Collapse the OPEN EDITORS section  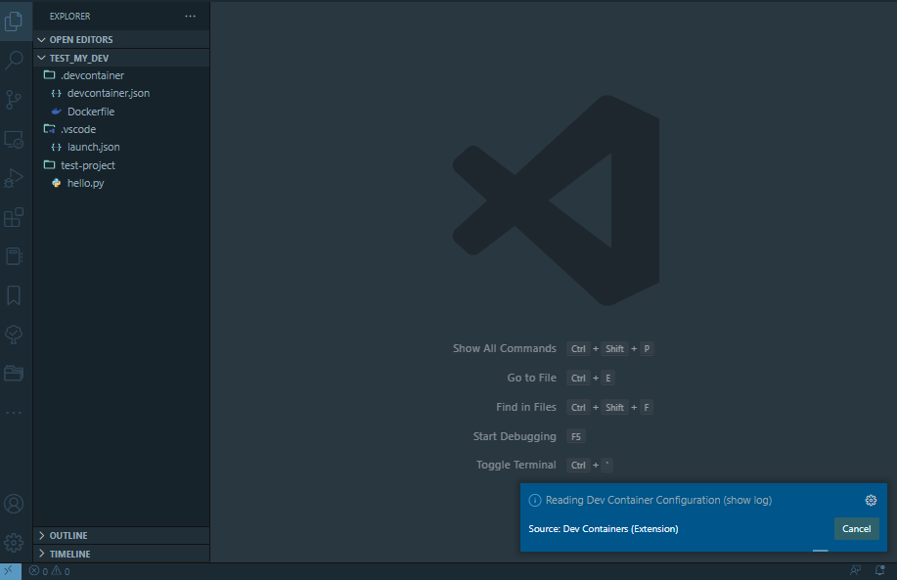(x=121, y=39)
